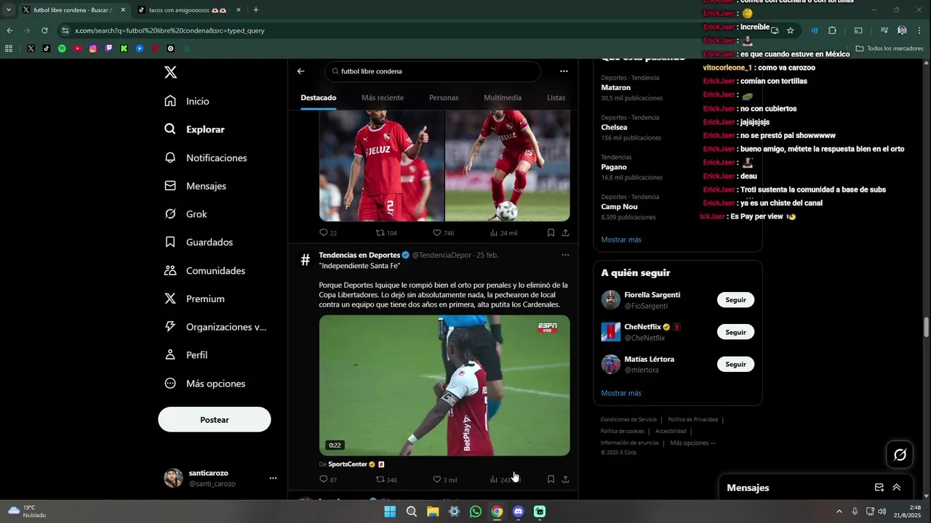The height and width of the screenshot is (523, 931).
Task: Expand Más opciones in the sidebar
Action: coord(205,384)
